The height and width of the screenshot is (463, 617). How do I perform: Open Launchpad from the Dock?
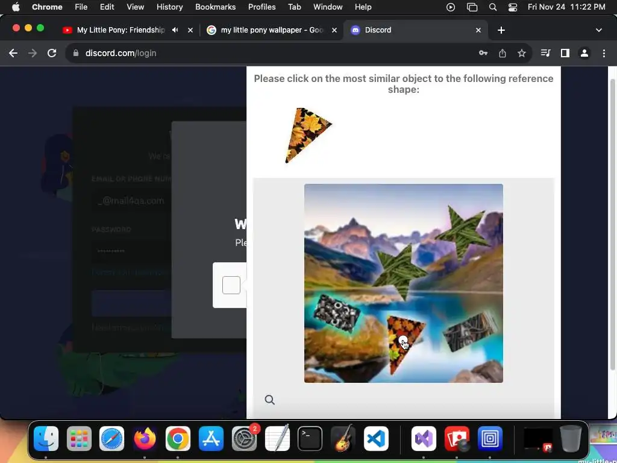click(x=79, y=438)
